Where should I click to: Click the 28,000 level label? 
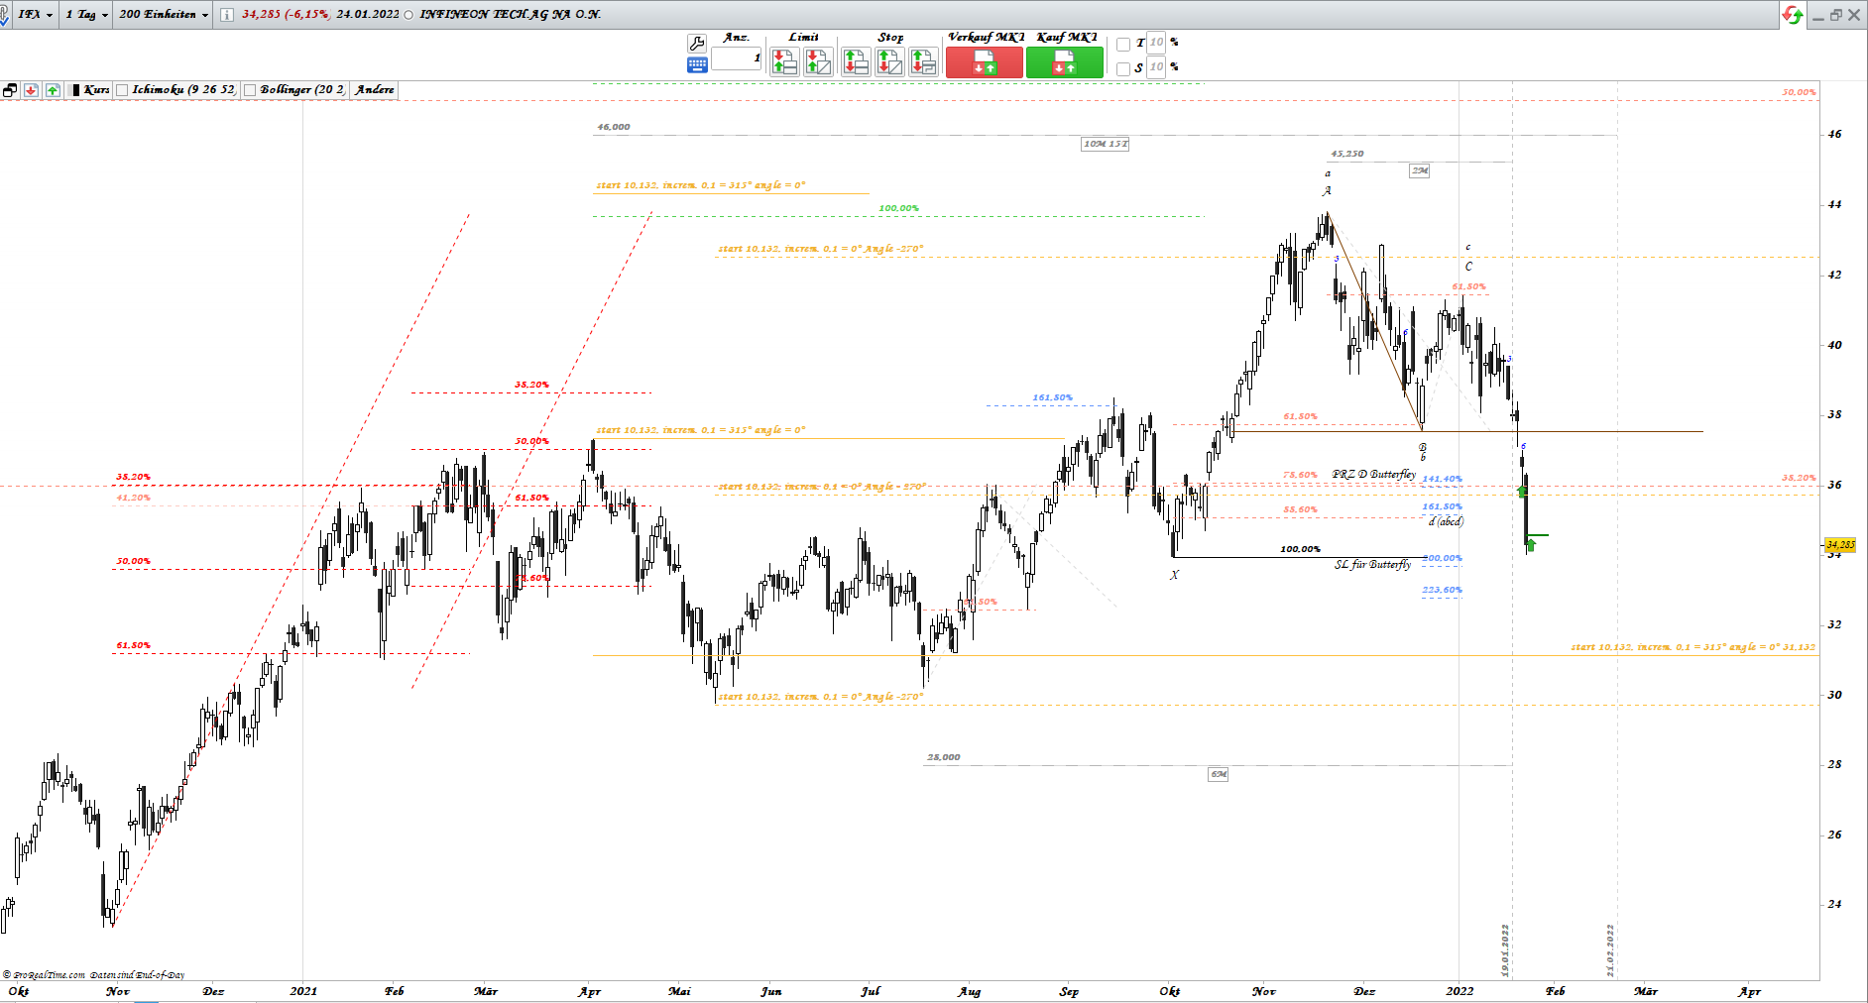944,757
